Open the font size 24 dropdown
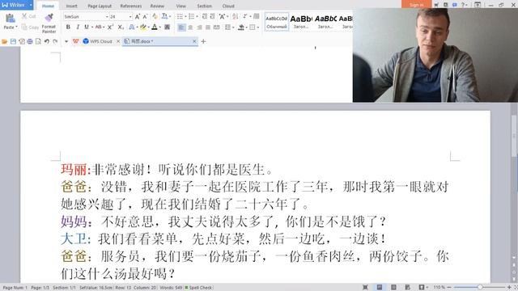 point(130,16)
